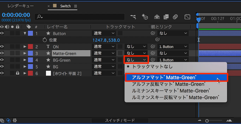Screen dimensions: 241x124
Task: Enable the frame blending icon
Action: point(166,17)
